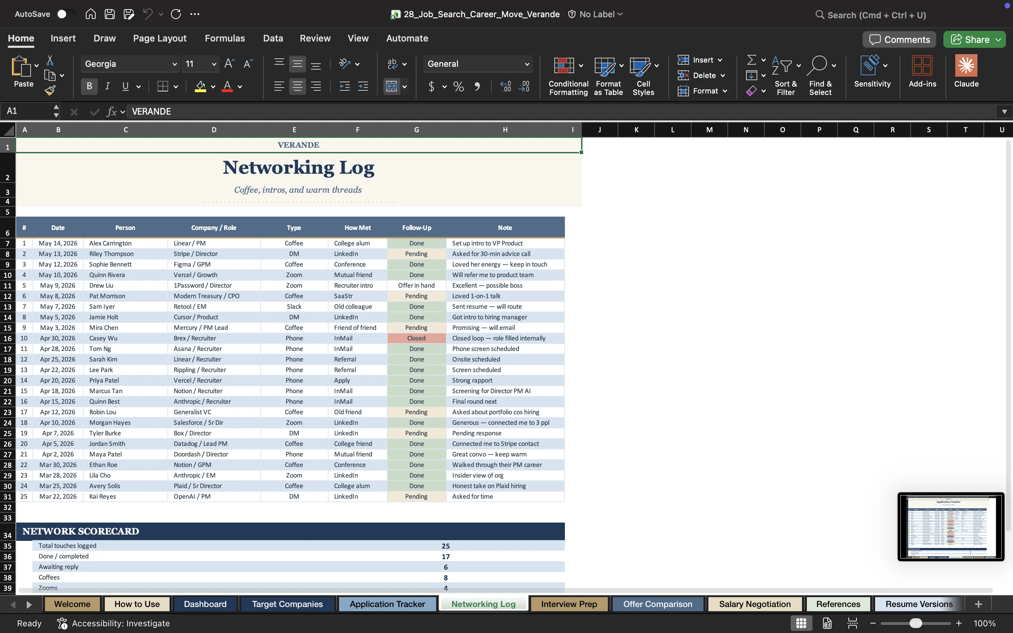Click the Conditional Formatting icon

click(564, 66)
